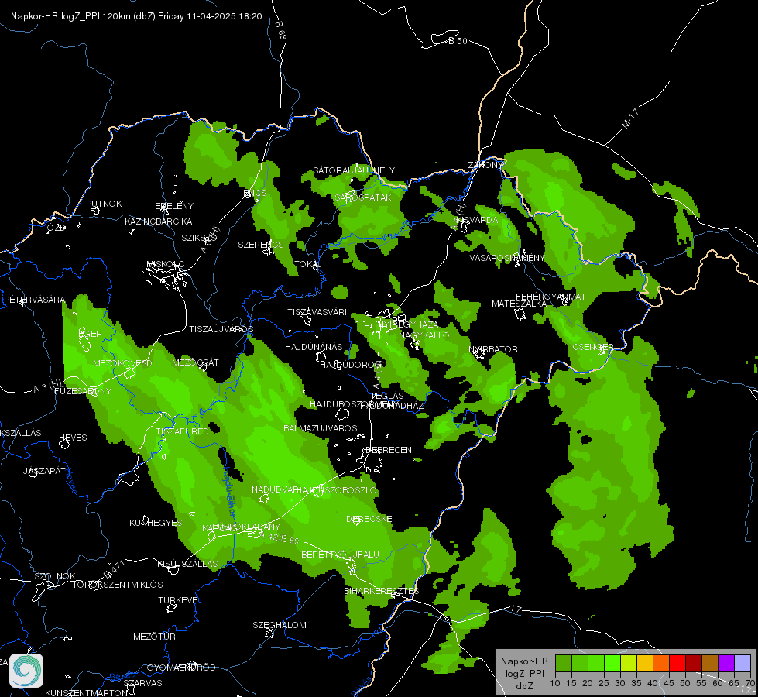
Task: Click the B 50 road label
Action: pos(458,41)
